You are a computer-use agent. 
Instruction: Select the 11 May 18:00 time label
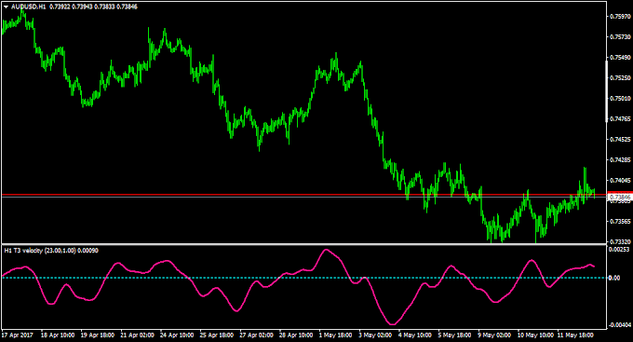pyautogui.click(x=575, y=335)
